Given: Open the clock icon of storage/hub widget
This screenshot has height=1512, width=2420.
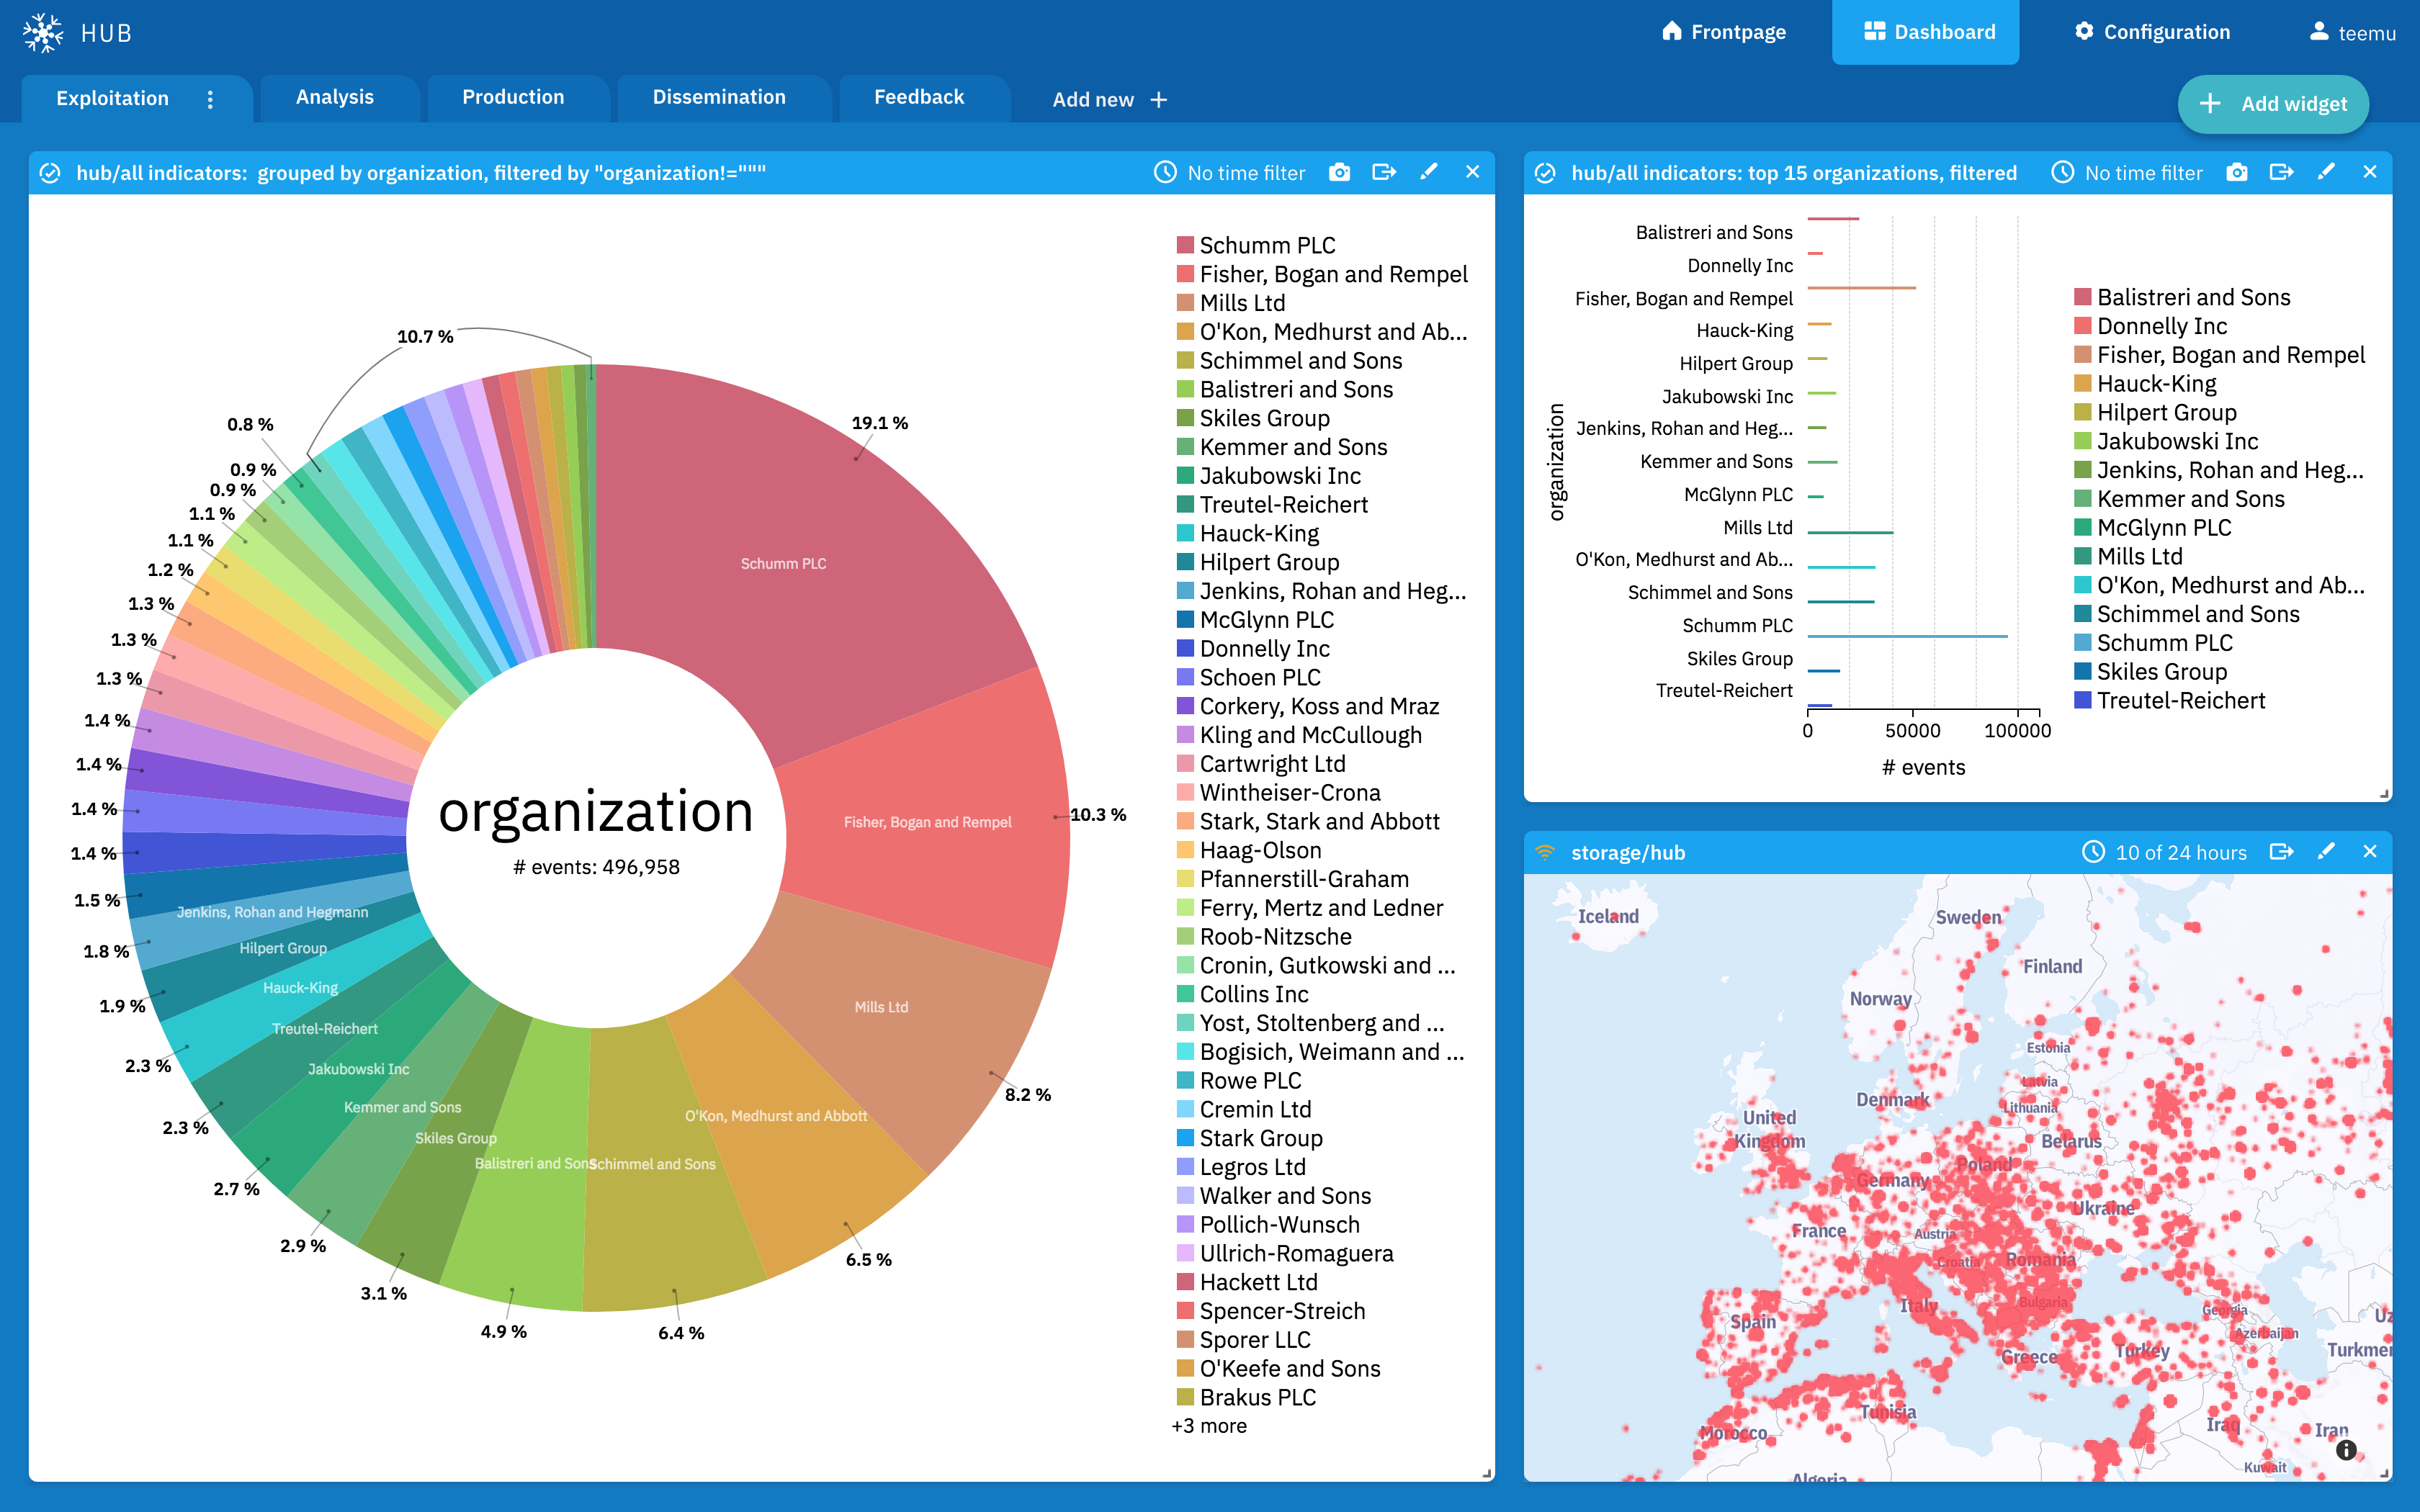Looking at the screenshot, I should pyautogui.click(x=2093, y=852).
